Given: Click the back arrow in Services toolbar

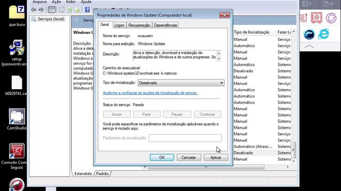Looking at the screenshot, I should (34, 10).
